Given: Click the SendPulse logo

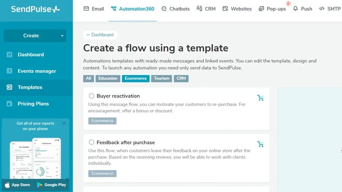Looking at the screenshot, I should click(35, 9).
